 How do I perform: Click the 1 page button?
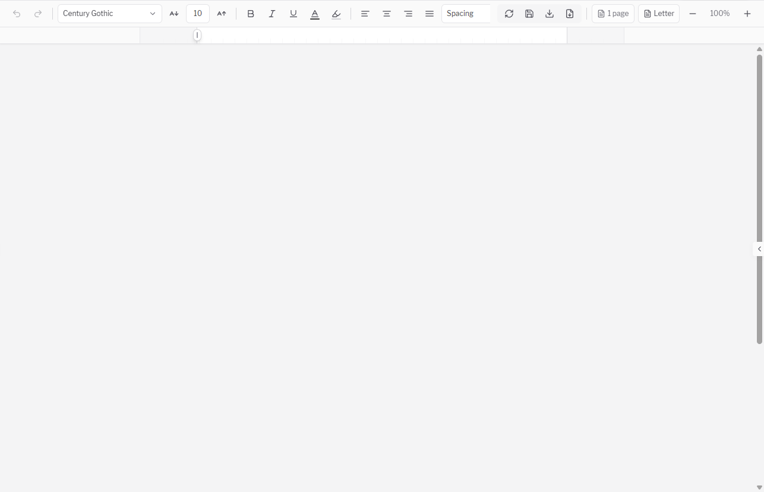[613, 14]
